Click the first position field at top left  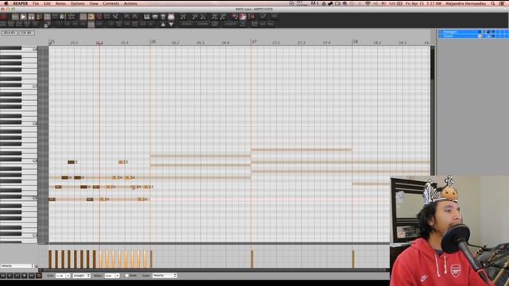10,33
